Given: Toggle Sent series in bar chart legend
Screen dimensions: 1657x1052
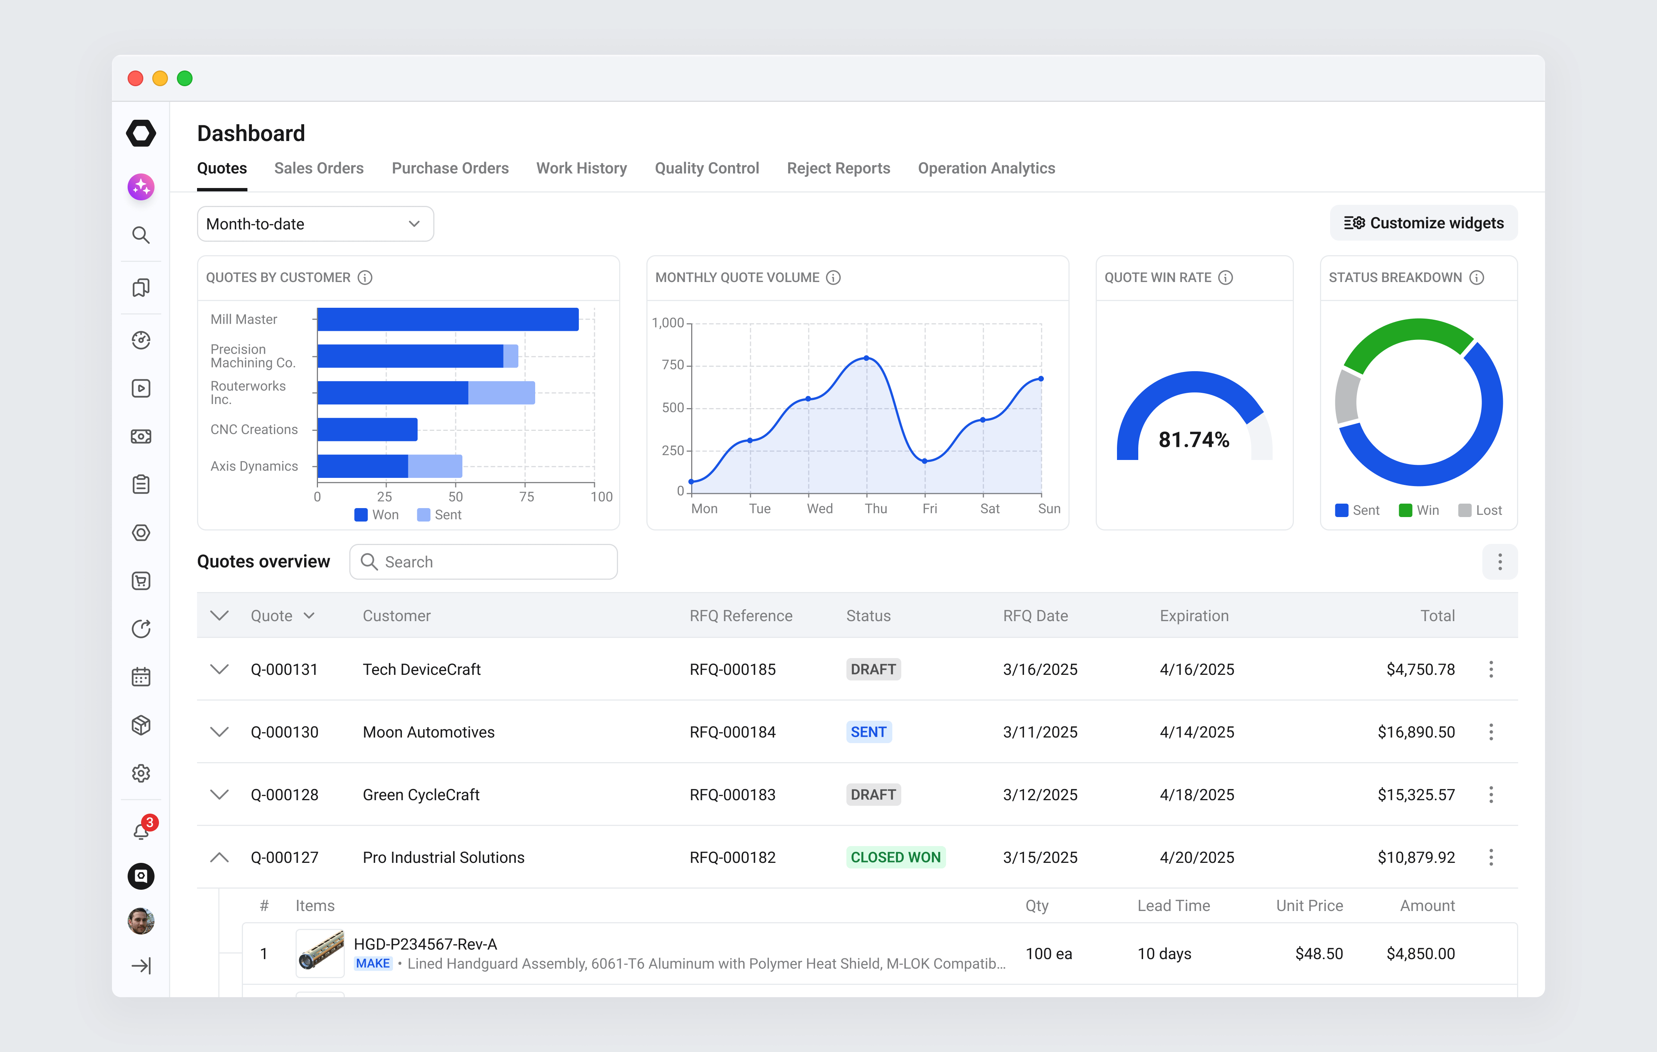Looking at the screenshot, I should tap(439, 515).
